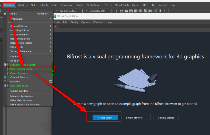Select Bifrost Browser menu entry

point(30,73)
